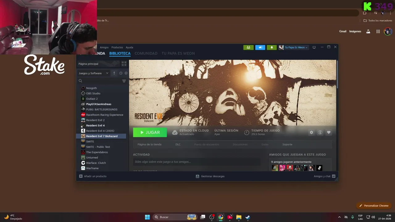Click Página principal button

[98, 64]
